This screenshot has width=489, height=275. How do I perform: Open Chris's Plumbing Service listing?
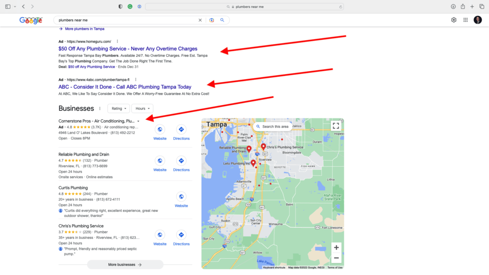pos(81,226)
